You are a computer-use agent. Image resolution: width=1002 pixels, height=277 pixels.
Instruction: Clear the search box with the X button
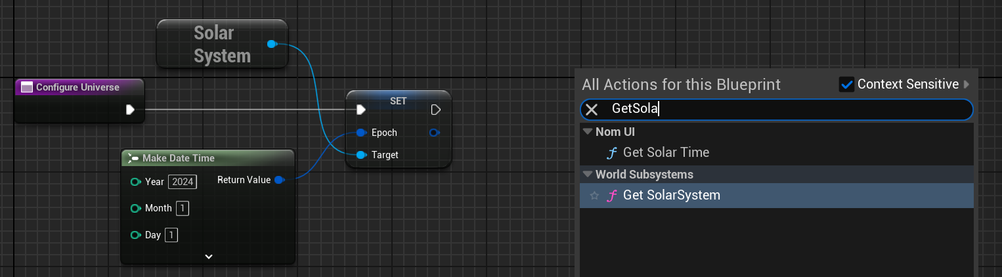click(x=592, y=110)
